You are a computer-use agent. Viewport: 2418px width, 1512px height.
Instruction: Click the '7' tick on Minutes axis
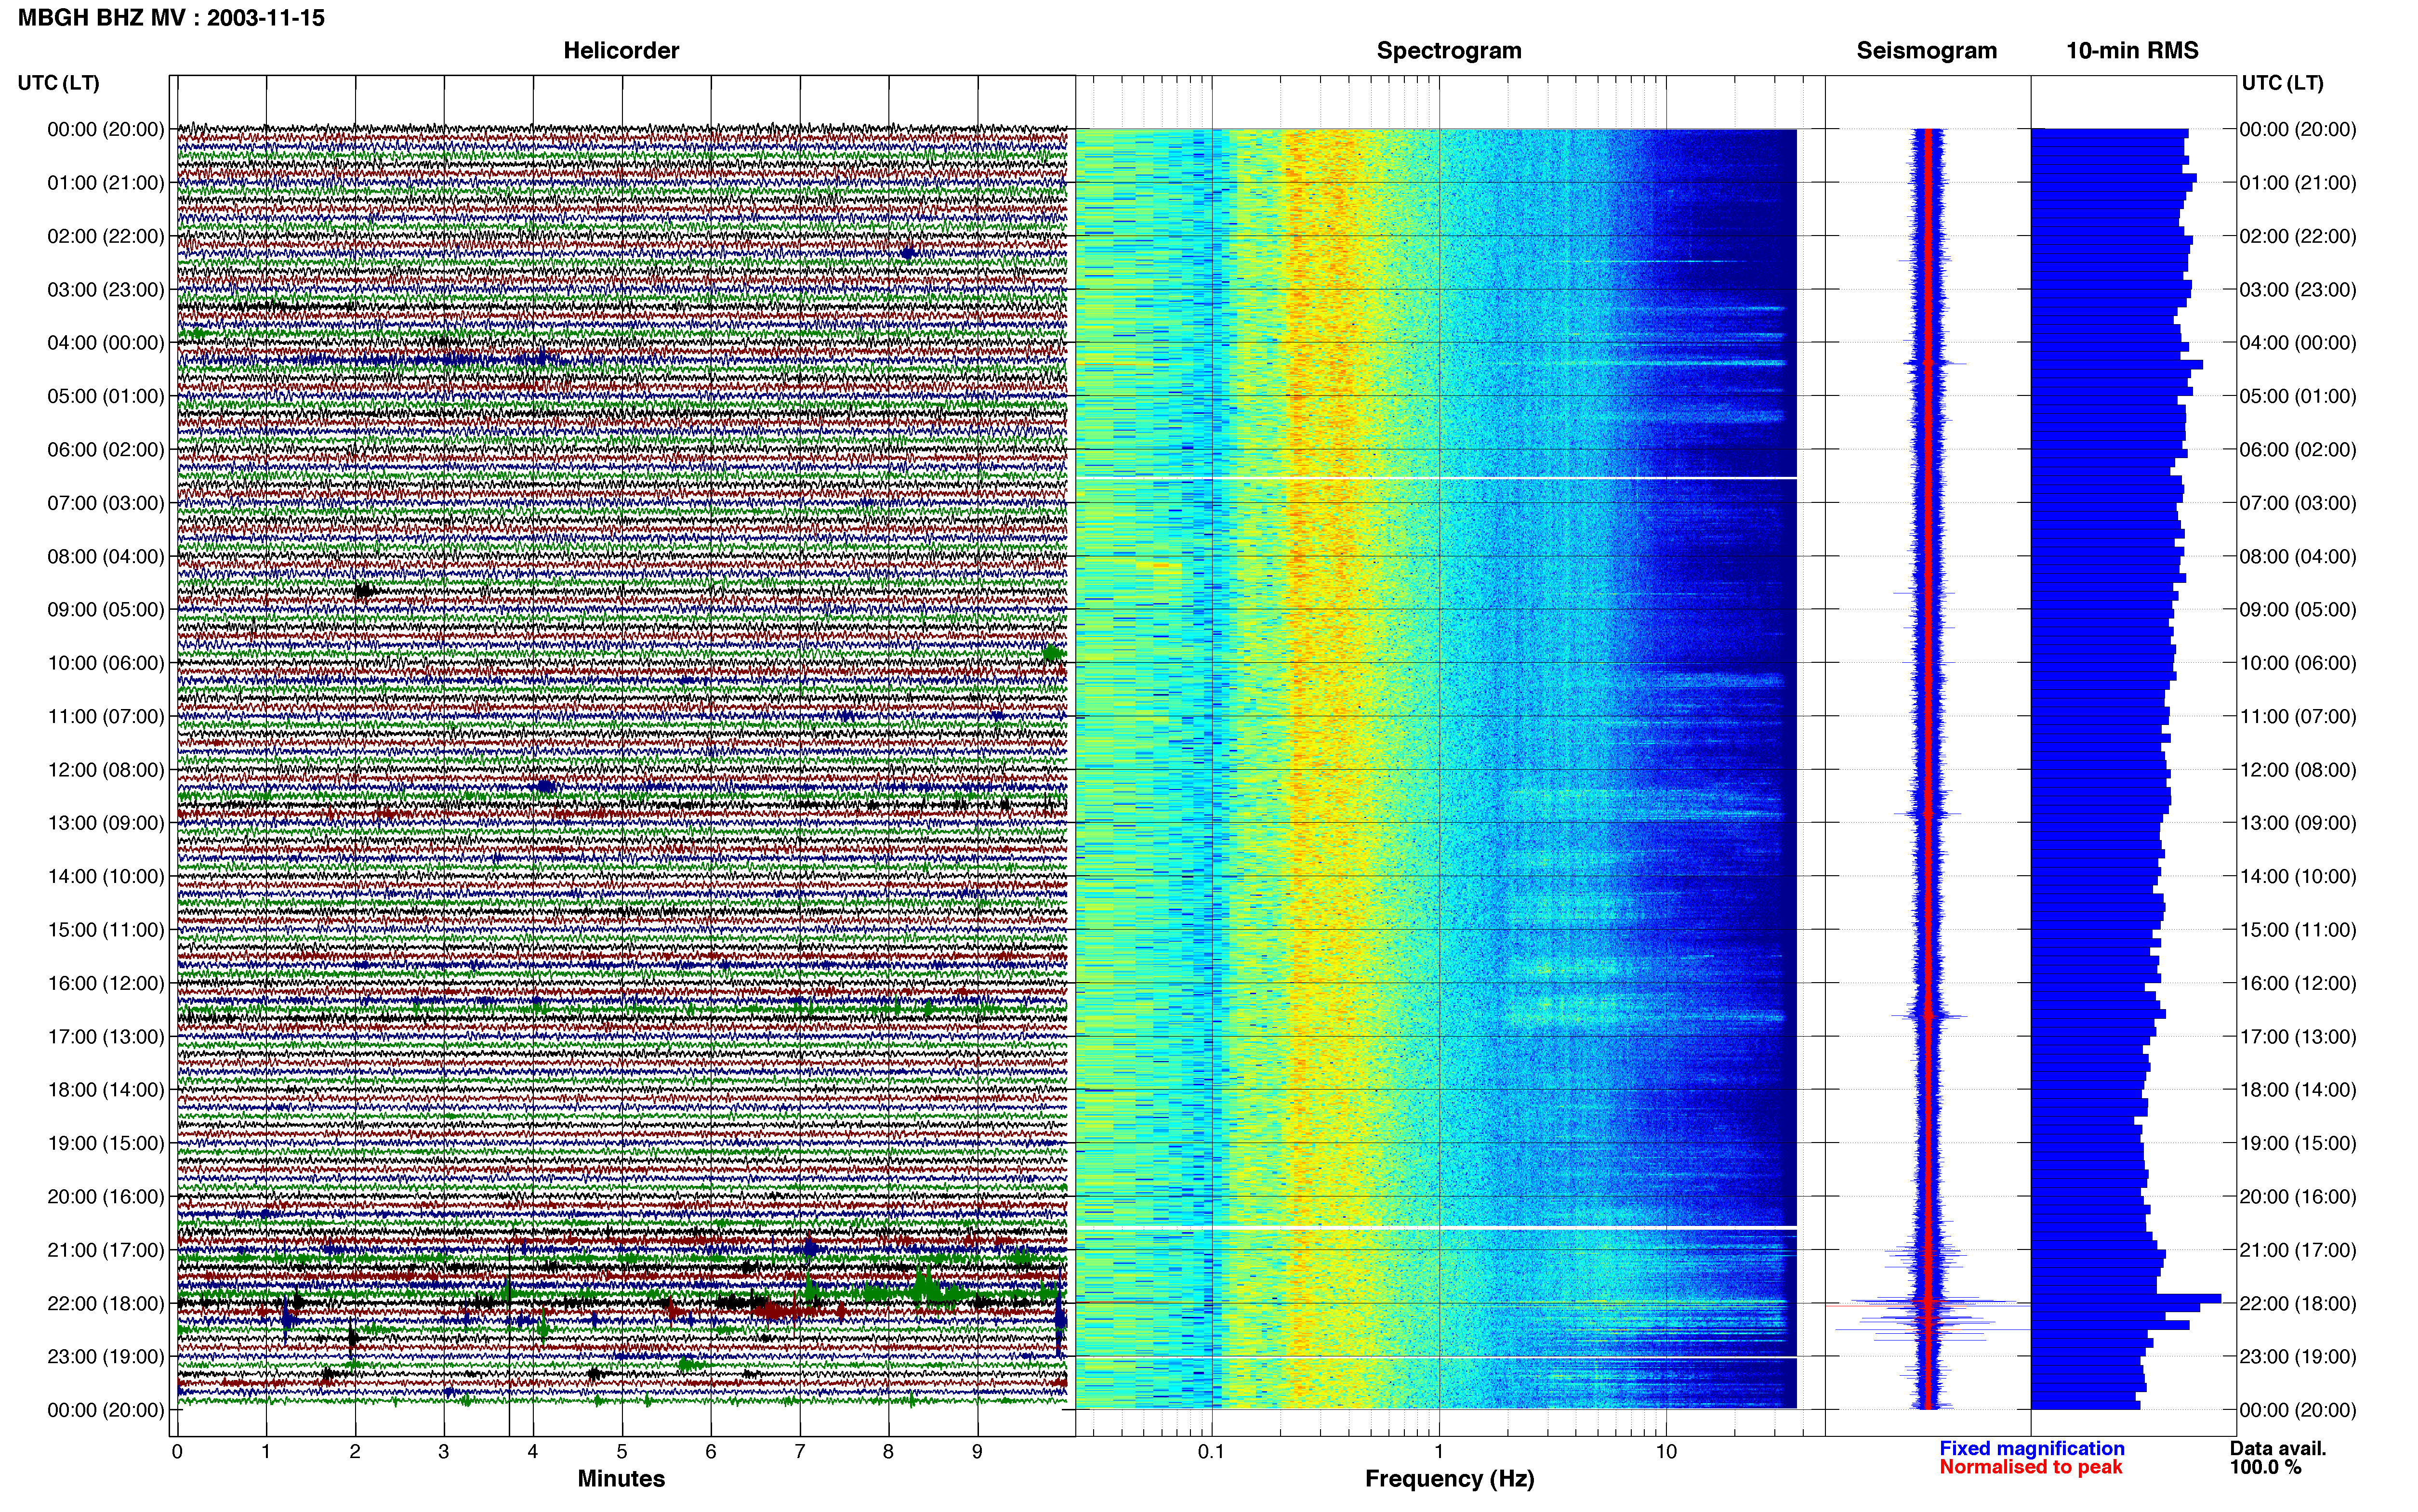click(x=800, y=1452)
